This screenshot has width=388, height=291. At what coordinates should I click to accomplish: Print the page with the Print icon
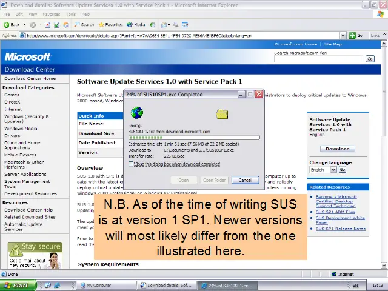pyautogui.click(x=175, y=25)
